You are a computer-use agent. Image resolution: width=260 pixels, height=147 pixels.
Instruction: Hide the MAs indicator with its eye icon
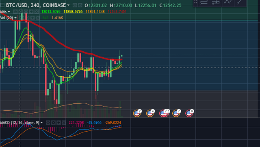[15, 12]
